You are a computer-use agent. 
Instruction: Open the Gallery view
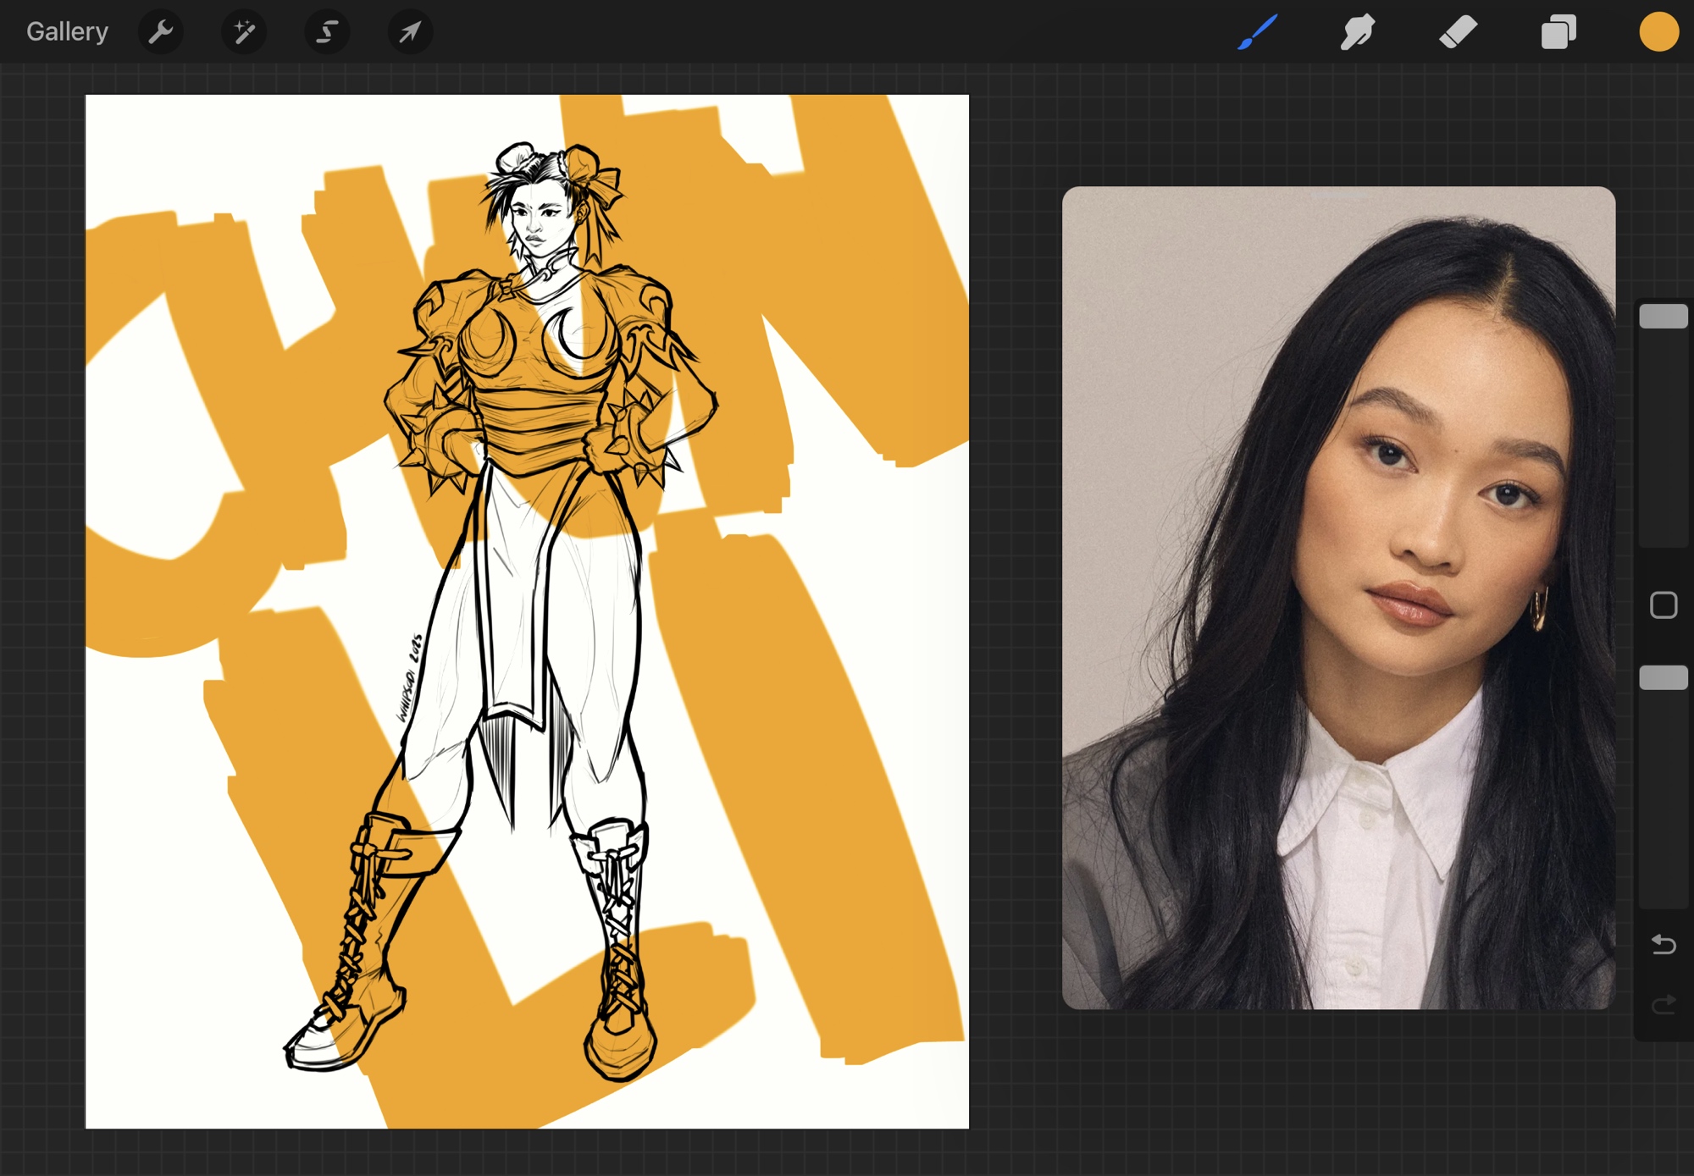pyautogui.click(x=67, y=32)
